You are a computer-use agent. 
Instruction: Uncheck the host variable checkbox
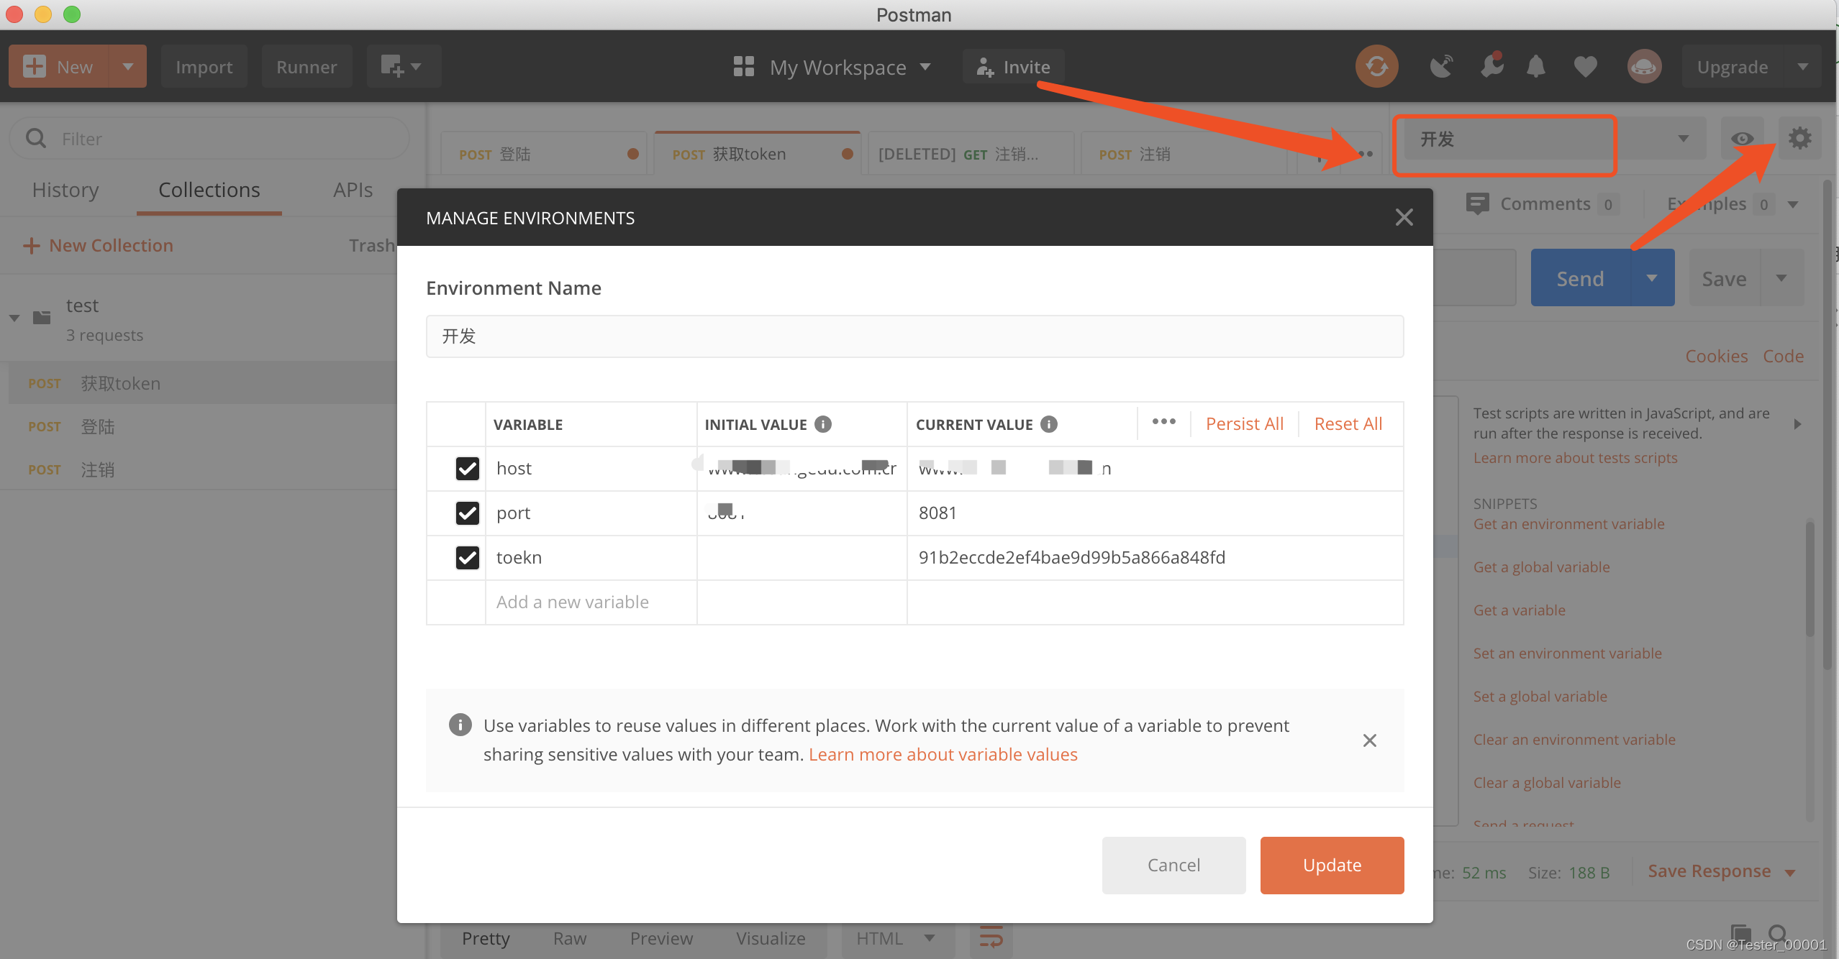tap(467, 469)
